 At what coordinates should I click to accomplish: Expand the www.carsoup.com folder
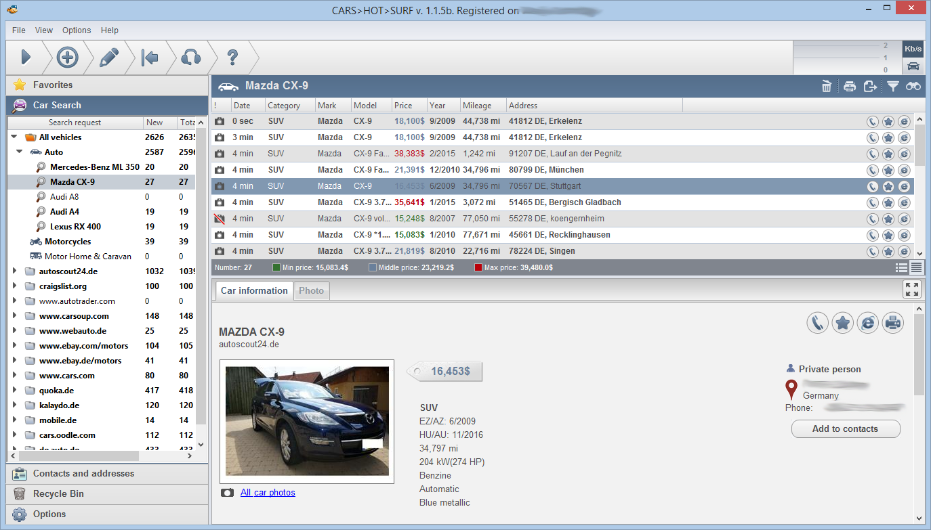tap(14, 316)
